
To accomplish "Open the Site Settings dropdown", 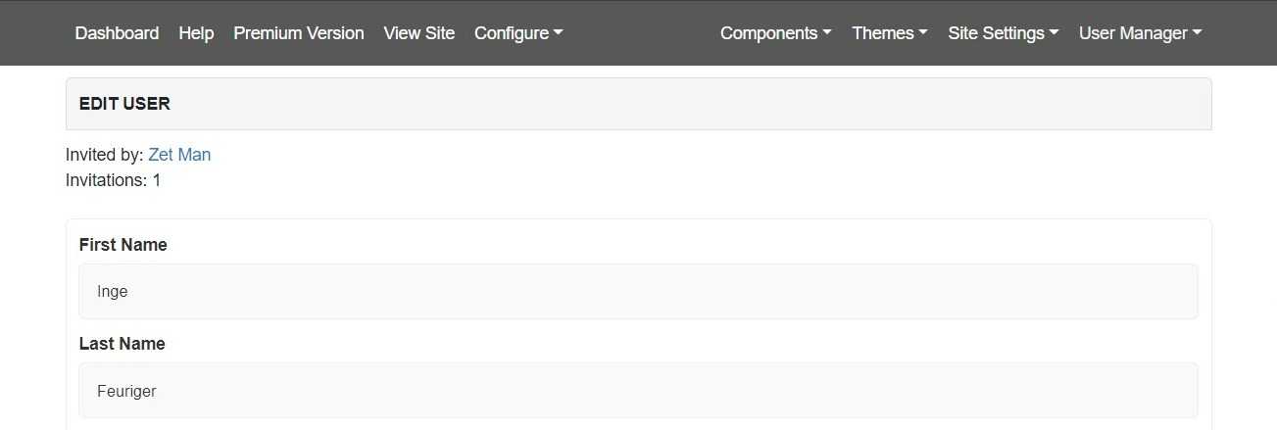I will click(1004, 33).
